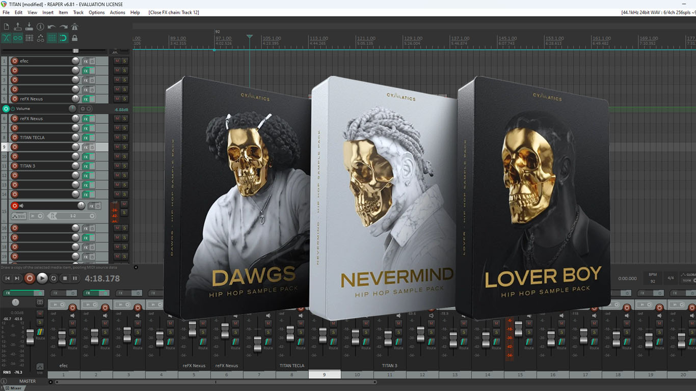The image size is (696, 391).
Task: Solo mixer channel 3
Action: coord(138,332)
